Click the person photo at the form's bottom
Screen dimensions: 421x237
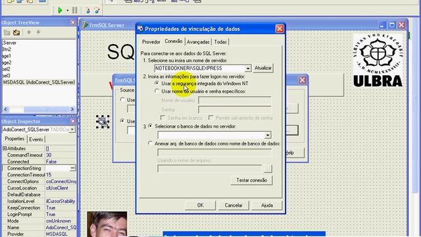point(107,224)
